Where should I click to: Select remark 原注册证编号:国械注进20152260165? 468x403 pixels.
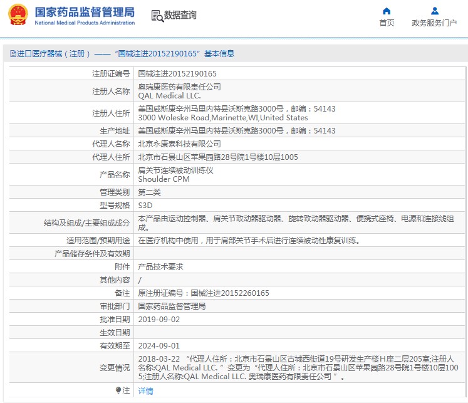tap(204, 293)
